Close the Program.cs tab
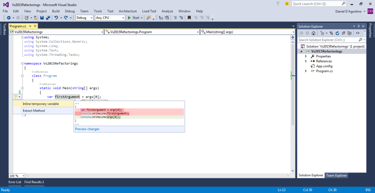Image resolution: width=375 pixels, height=193 pixels. tap(35, 26)
